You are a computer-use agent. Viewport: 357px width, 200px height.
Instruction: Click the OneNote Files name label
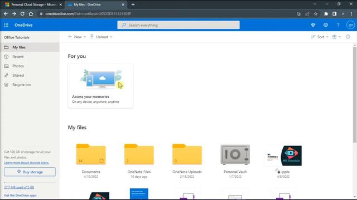(x=139, y=172)
